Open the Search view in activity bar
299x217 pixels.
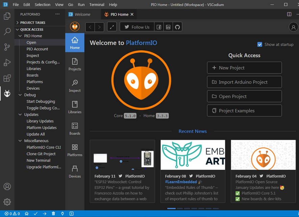pyautogui.click(x=7, y=32)
